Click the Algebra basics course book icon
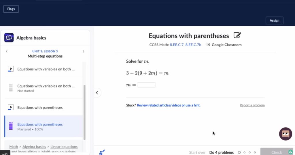The width and height of the screenshot is (295, 155). pos(9,38)
